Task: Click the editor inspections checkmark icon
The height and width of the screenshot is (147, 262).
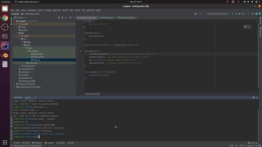Action: point(257,21)
